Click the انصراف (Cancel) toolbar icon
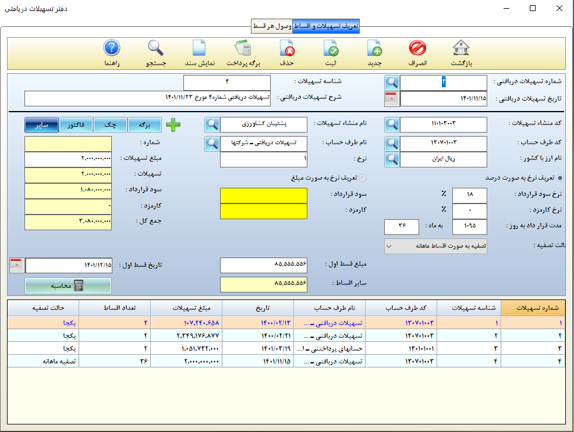Screen dimensions: 574x432 (x=417, y=49)
